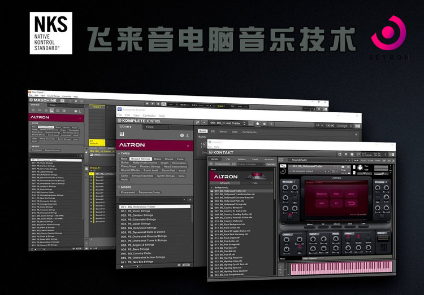424x295 pixels.
Task: Click Manage Libraries button in Kontakt browser
Action: point(222,164)
